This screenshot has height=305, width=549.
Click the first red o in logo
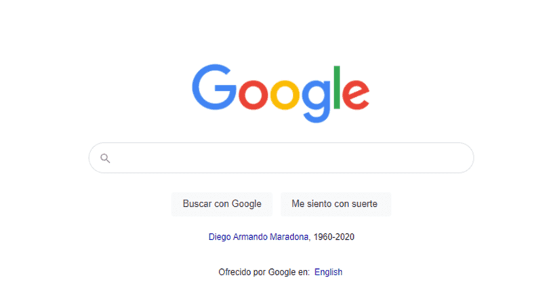click(253, 94)
